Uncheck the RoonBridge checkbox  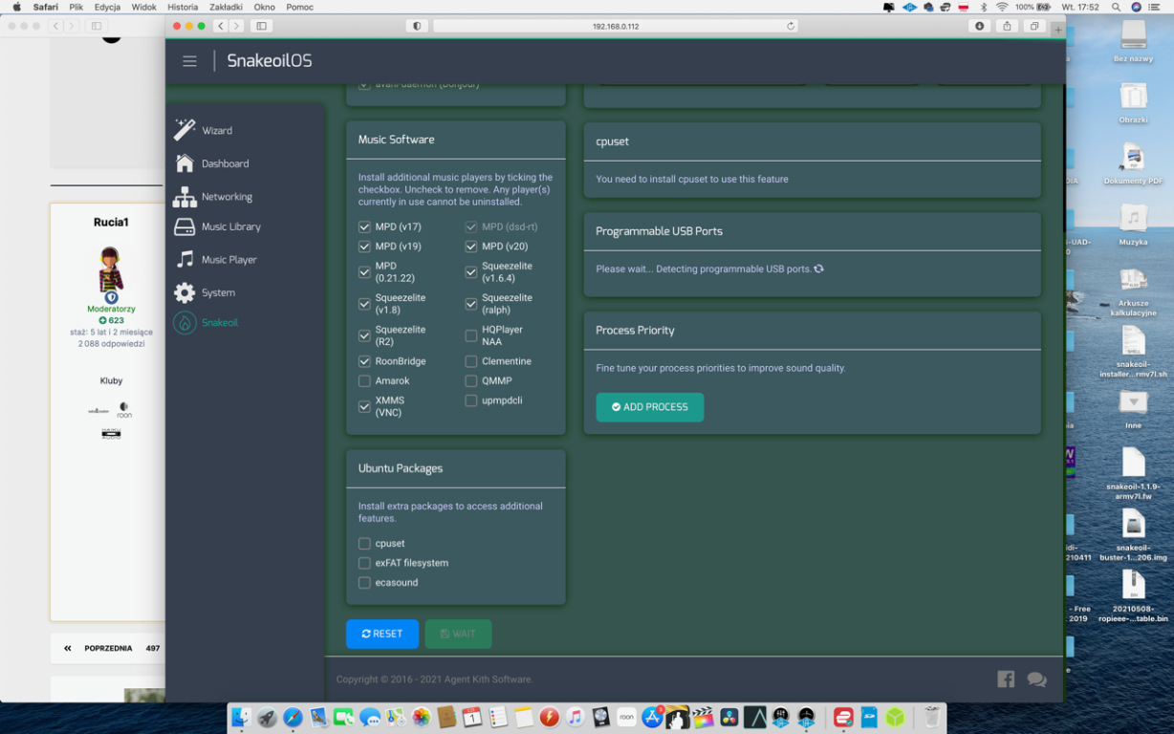point(364,361)
